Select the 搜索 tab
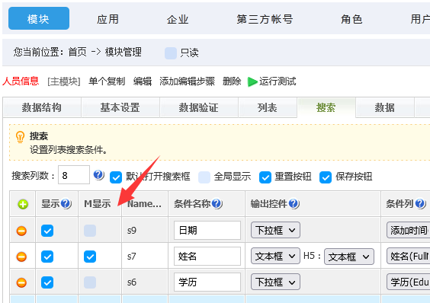430x303 pixels. [x=326, y=107]
